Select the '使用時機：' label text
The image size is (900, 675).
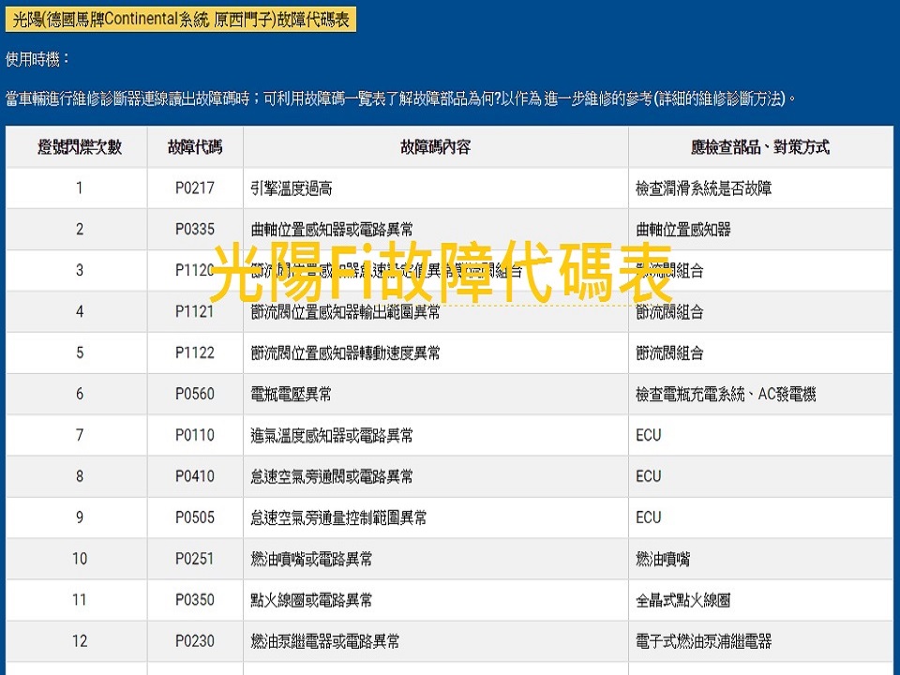click(x=37, y=59)
